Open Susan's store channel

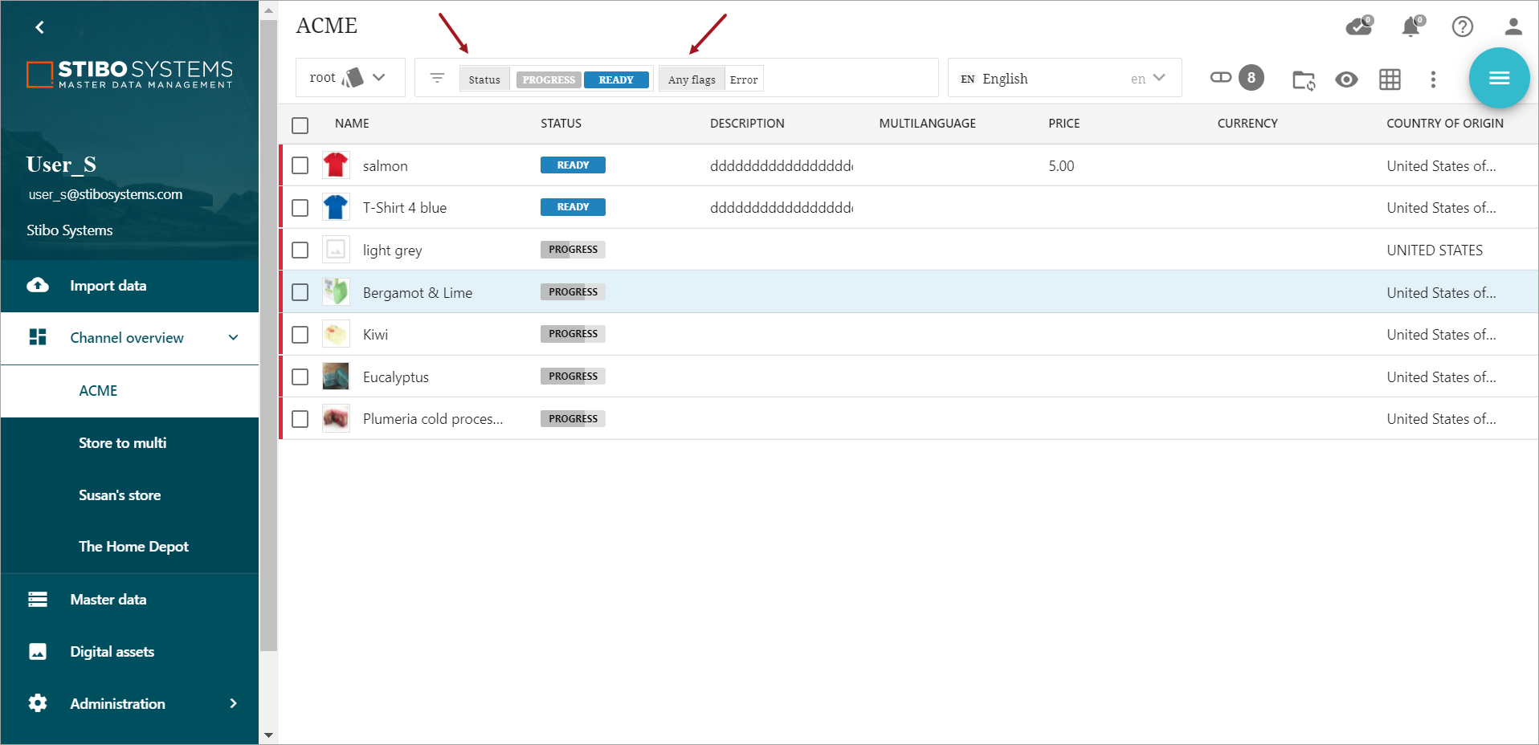pos(120,495)
